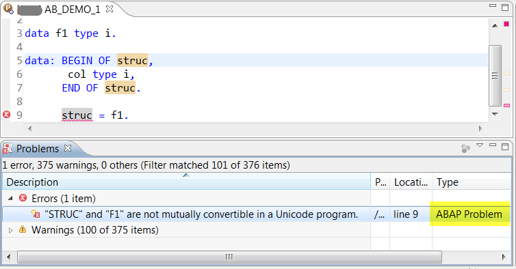This screenshot has width=516, height=269.
Task: Click 'f1' on the right side of line 9
Action: (117, 115)
